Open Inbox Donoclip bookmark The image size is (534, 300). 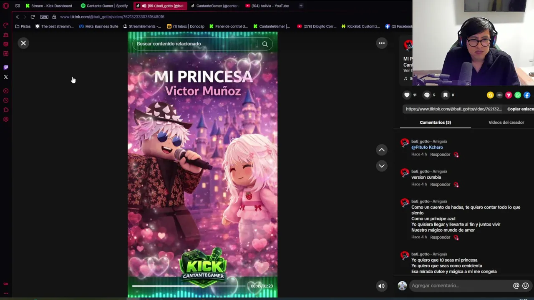186,26
